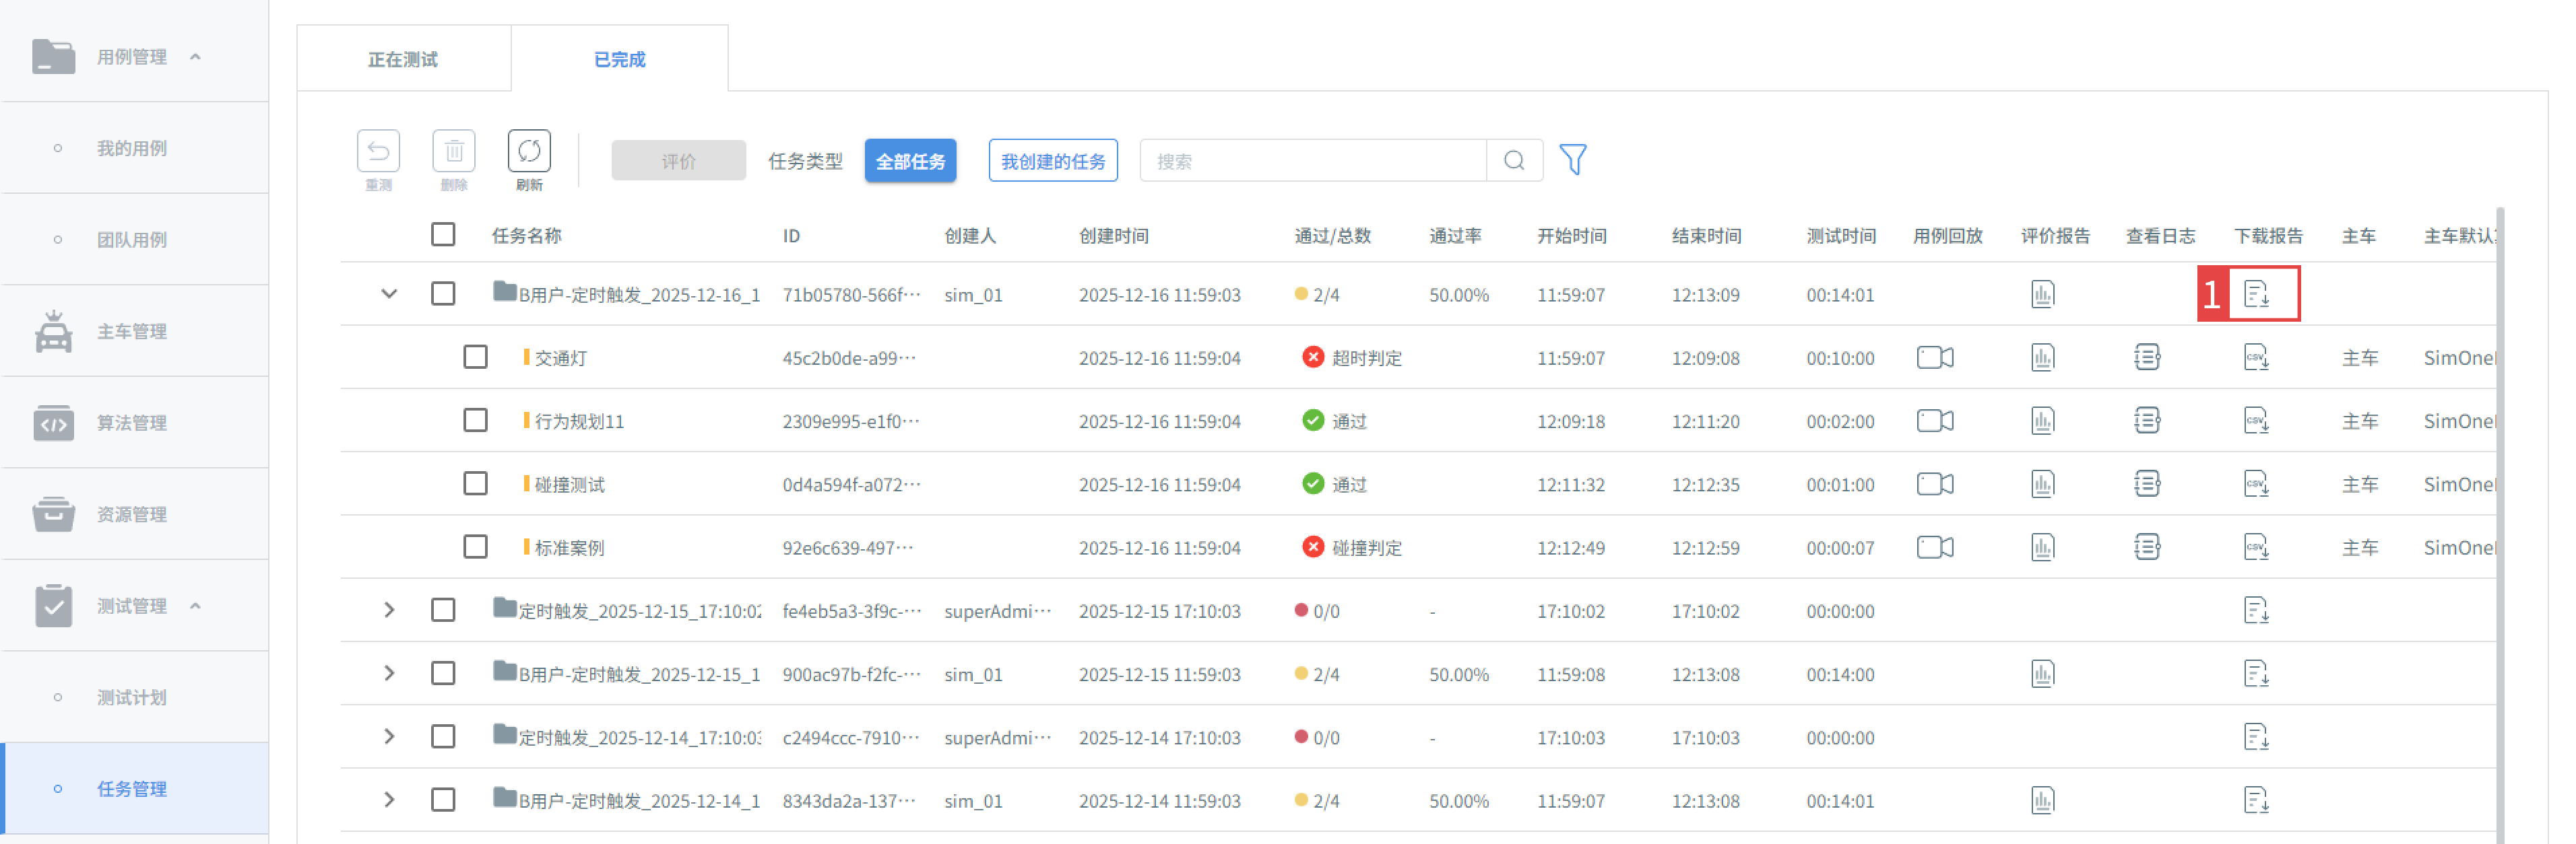
Task: Check the 交通灯 row checkbox
Action: click(x=475, y=357)
